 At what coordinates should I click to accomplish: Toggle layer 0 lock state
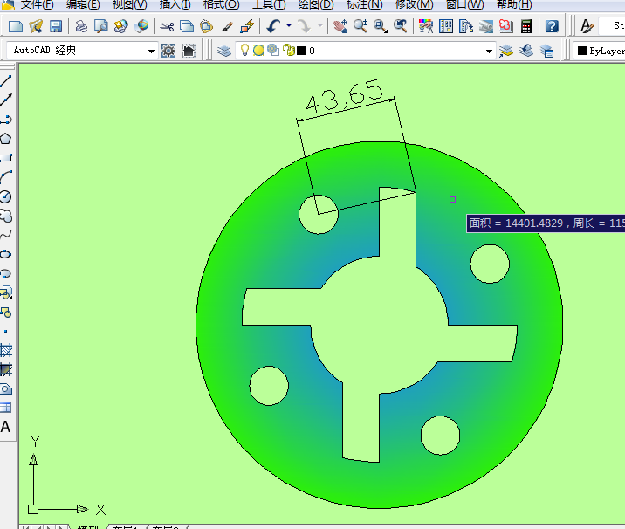point(287,51)
